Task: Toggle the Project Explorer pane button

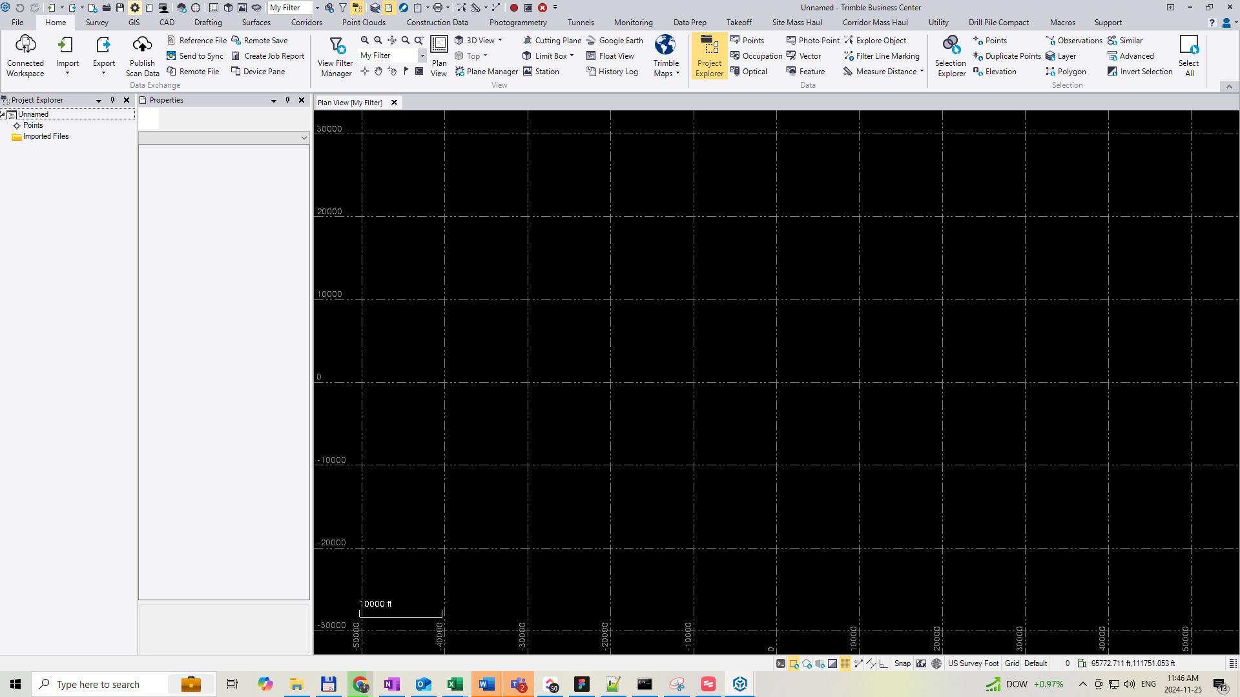Action: tap(708, 56)
